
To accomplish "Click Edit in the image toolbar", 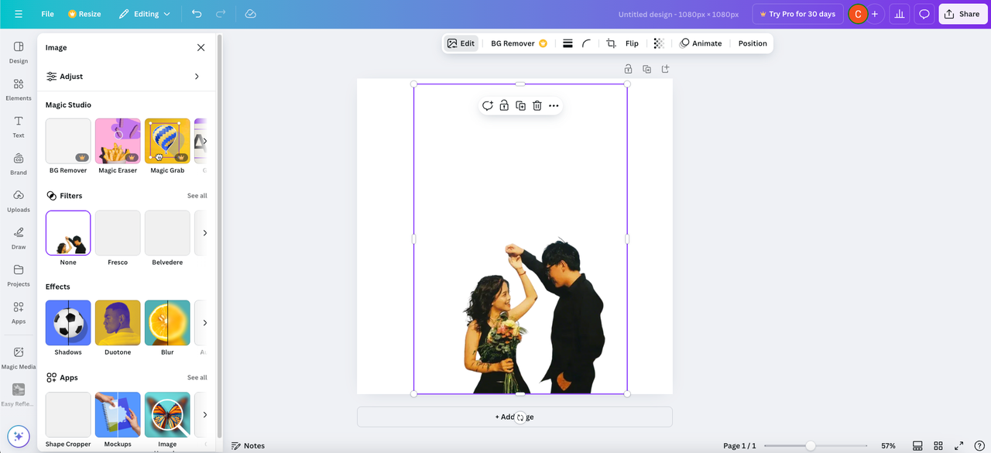I will 461,43.
